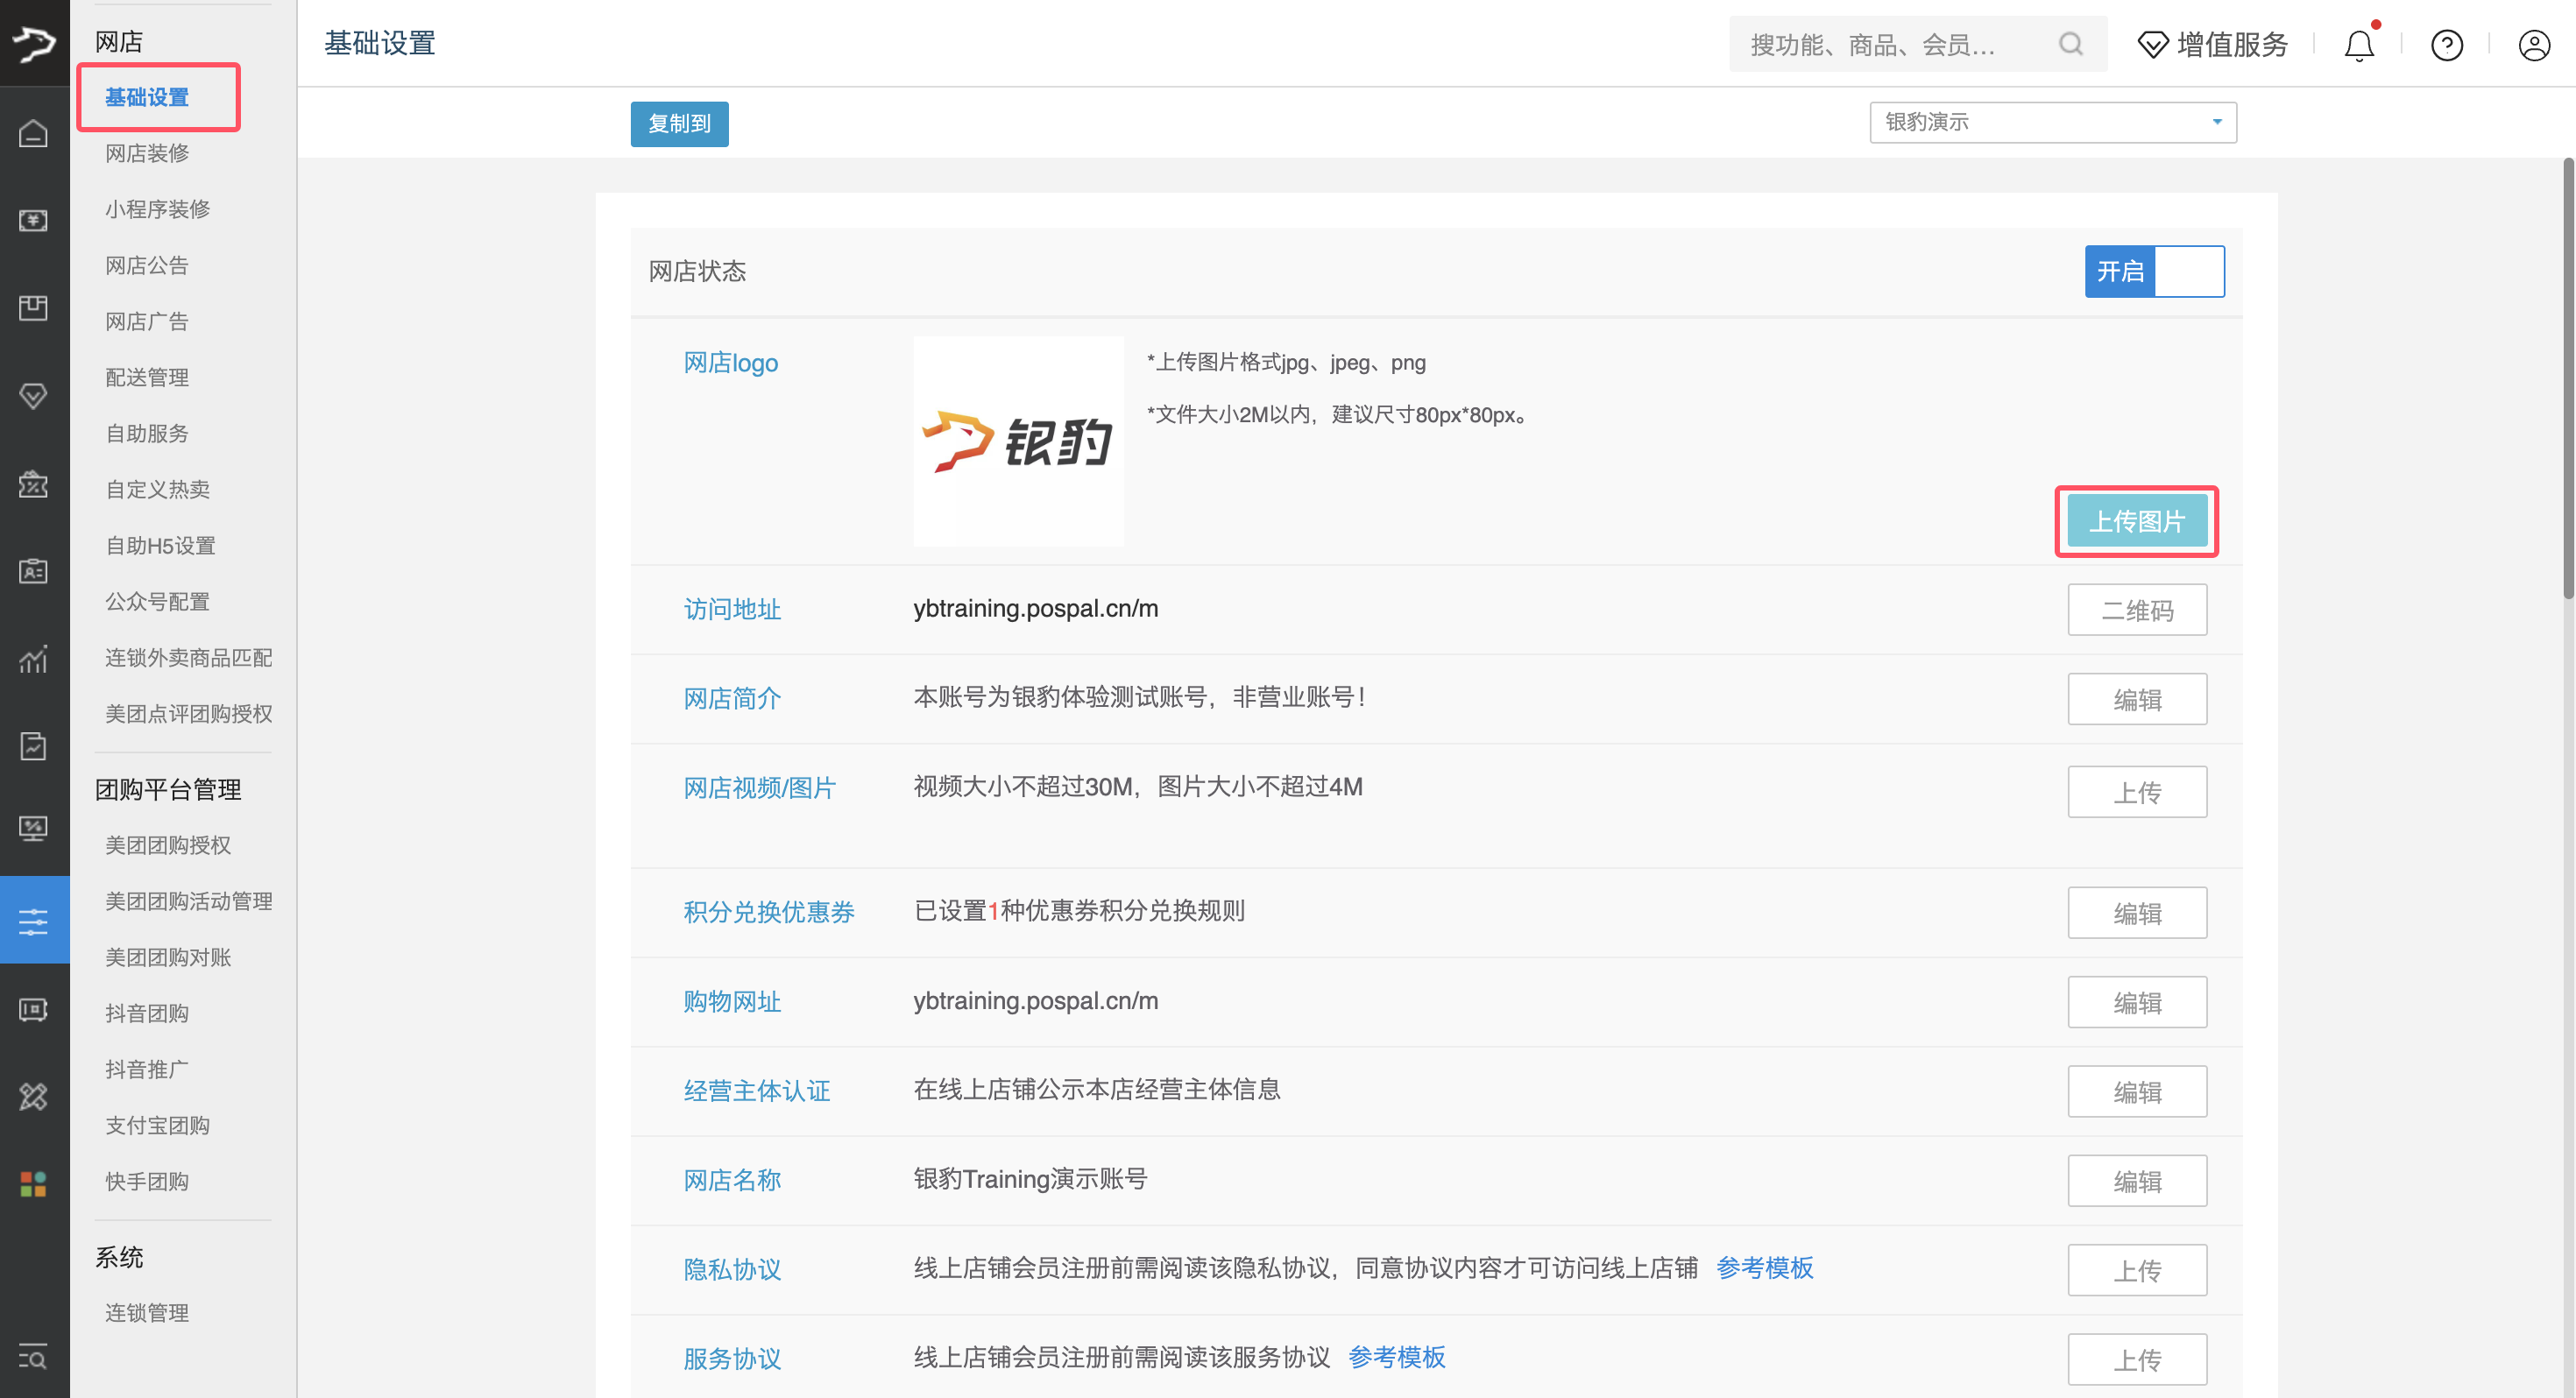Click 上传 for 隐私协议

pos(2137,1270)
